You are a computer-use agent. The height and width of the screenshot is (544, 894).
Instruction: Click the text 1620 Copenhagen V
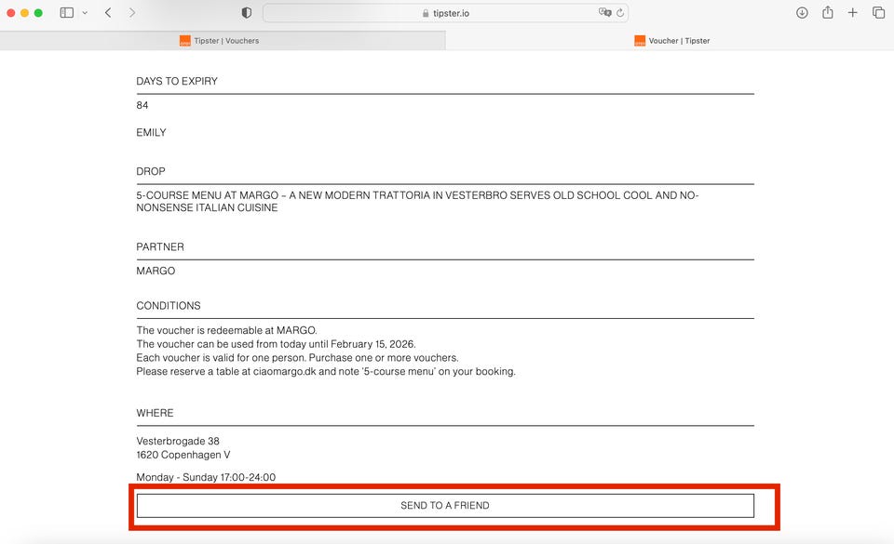coord(183,455)
